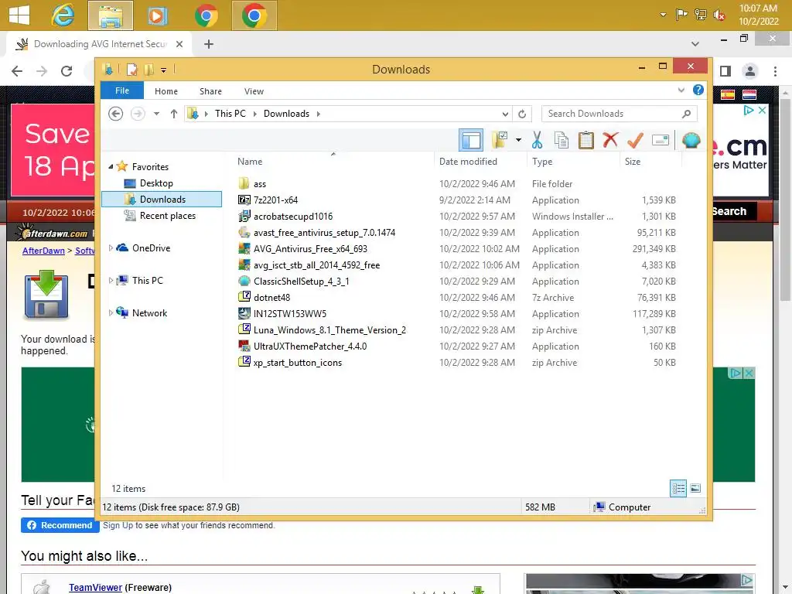Open the File ribbon tab
This screenshot has height=594, width=792.
point(122,91)
